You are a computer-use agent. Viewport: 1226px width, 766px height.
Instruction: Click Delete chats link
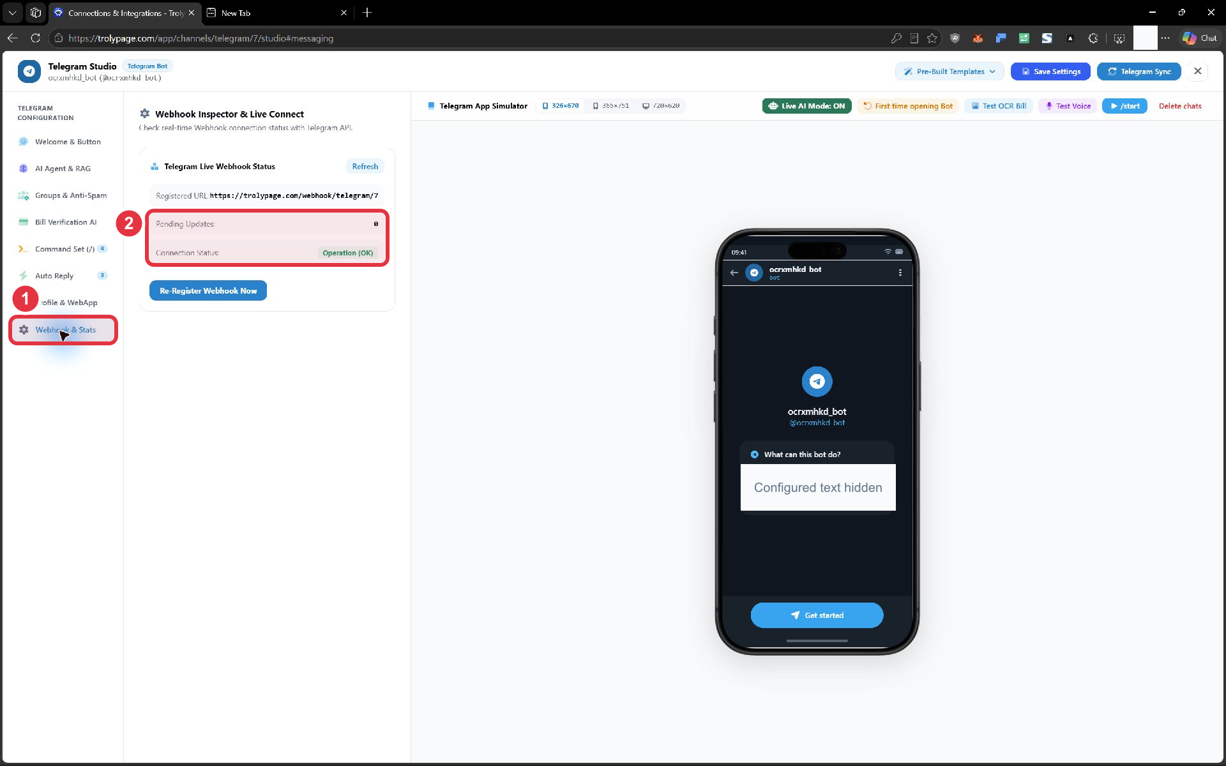click(x=1180, y=106)
